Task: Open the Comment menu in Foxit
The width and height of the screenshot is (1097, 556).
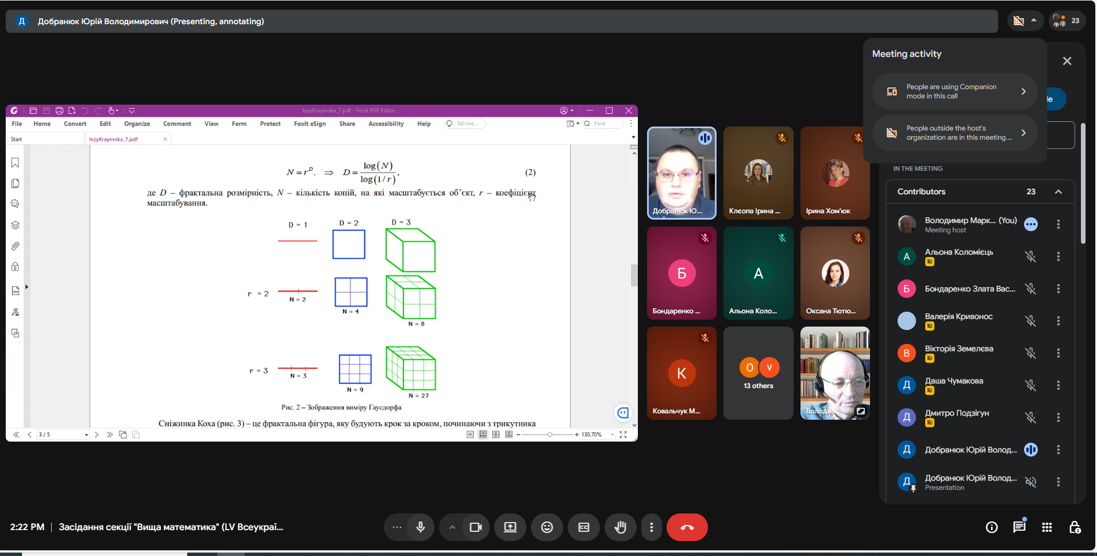Action: (177, 124)
